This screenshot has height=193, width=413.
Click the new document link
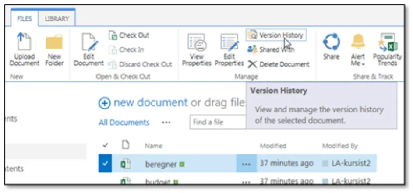[x=150, y=103]
